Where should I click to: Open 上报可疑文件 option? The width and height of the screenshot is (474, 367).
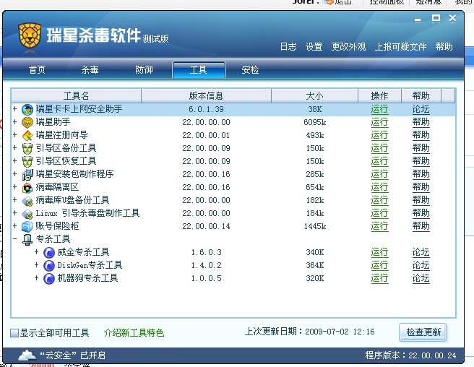tap(400, 47)
